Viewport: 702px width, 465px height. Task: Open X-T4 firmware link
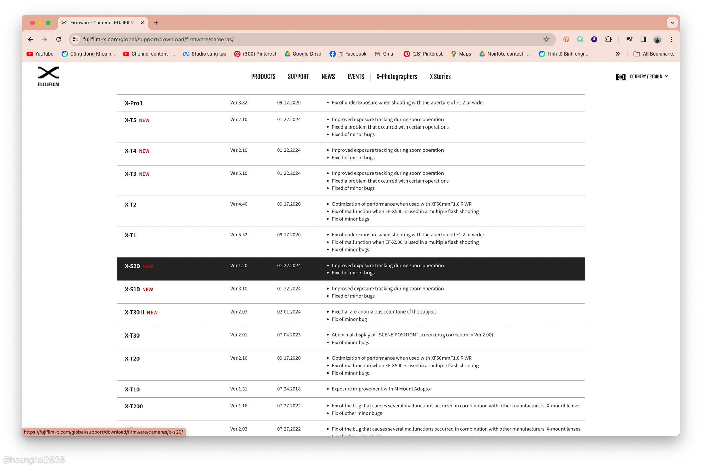[x=351, y=154]
